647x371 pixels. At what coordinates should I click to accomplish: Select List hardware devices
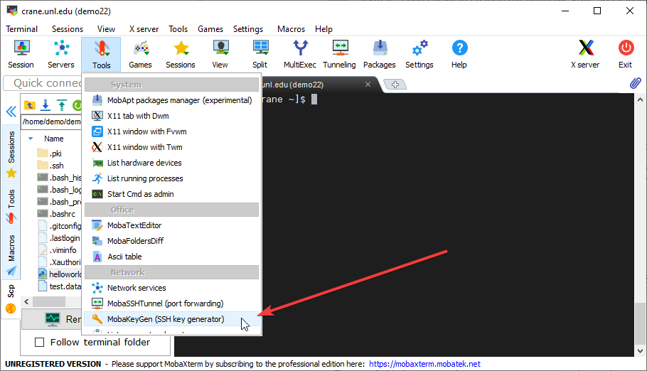click(x=172, y=163)
